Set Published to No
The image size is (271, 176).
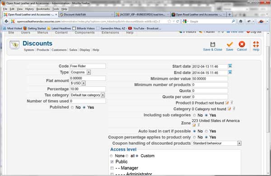click(72, 108)
